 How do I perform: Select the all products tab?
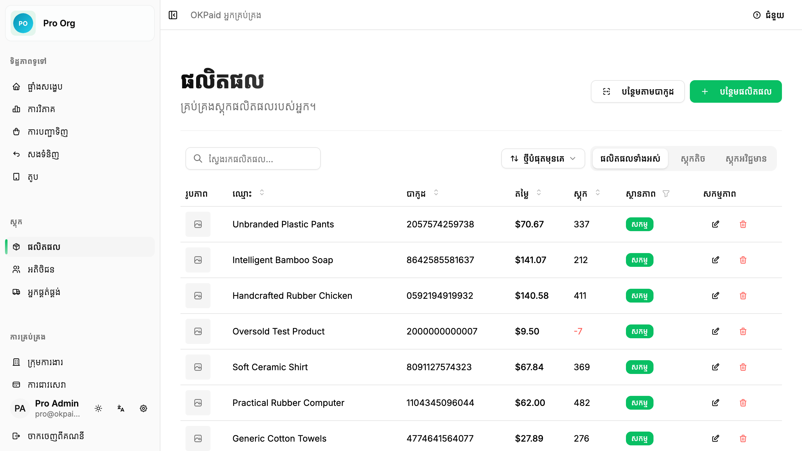pyautogui.click(x=630, y=158)
